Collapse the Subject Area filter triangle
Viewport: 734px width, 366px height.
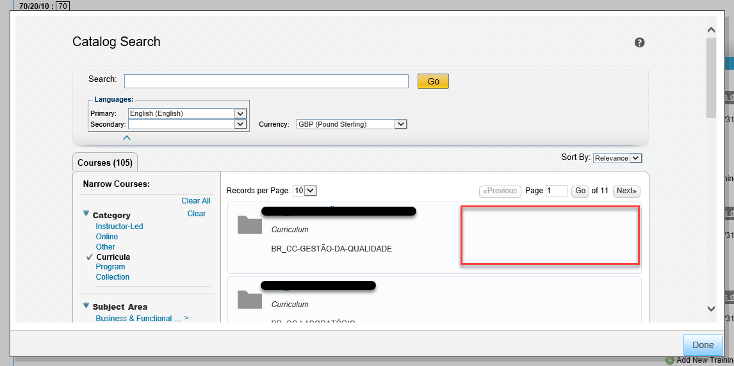coord(86,305)
